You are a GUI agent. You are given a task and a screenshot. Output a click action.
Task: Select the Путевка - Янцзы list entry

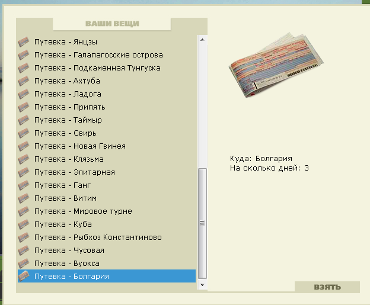tap(107, 42)
